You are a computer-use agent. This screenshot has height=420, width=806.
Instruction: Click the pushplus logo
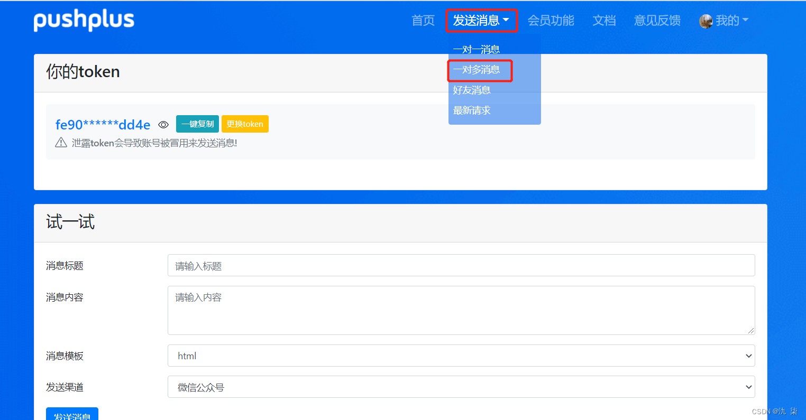84,21
